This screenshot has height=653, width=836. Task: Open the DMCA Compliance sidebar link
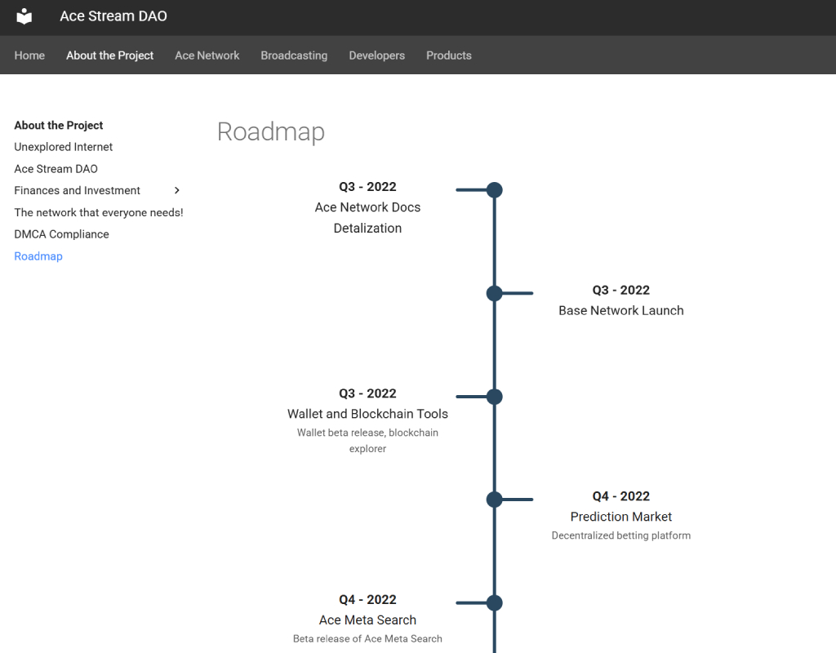click(61, 234)
